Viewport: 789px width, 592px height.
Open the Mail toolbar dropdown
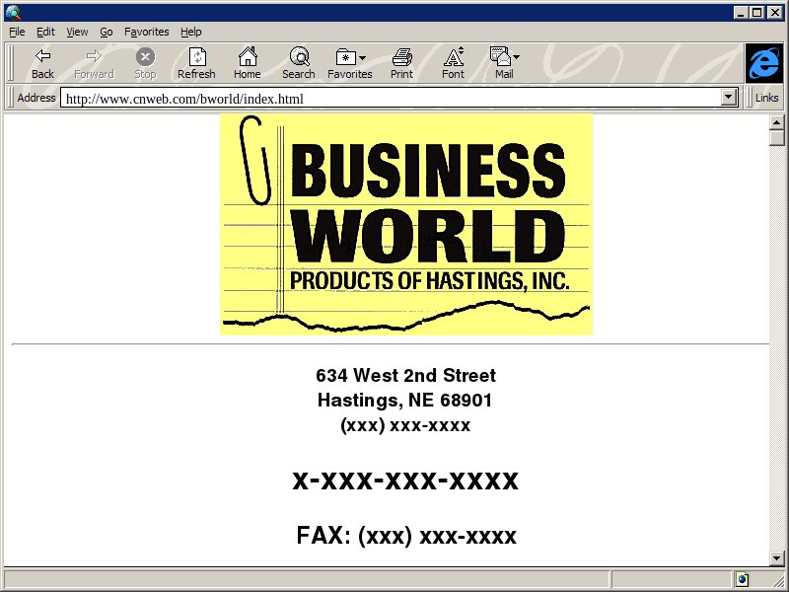tap(504, 63)
